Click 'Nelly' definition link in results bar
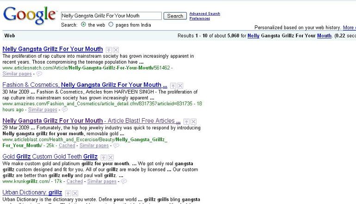This screenshot has height=204, width=356. click(x=253, y=36)
